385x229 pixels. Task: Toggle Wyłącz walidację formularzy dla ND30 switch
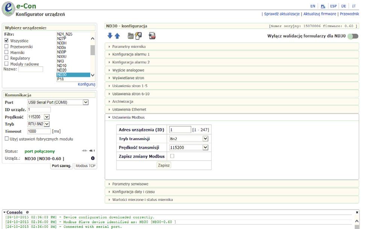353,36
